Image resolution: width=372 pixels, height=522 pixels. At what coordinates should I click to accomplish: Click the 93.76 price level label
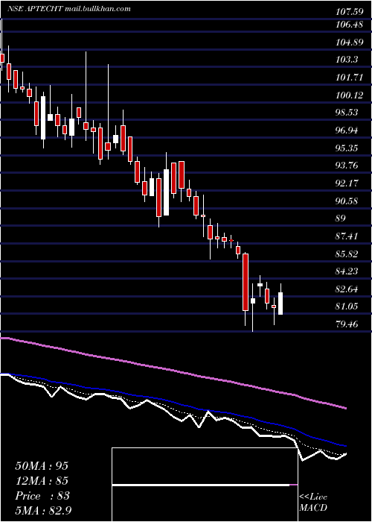pyautogui.click(x=347, y=165)
